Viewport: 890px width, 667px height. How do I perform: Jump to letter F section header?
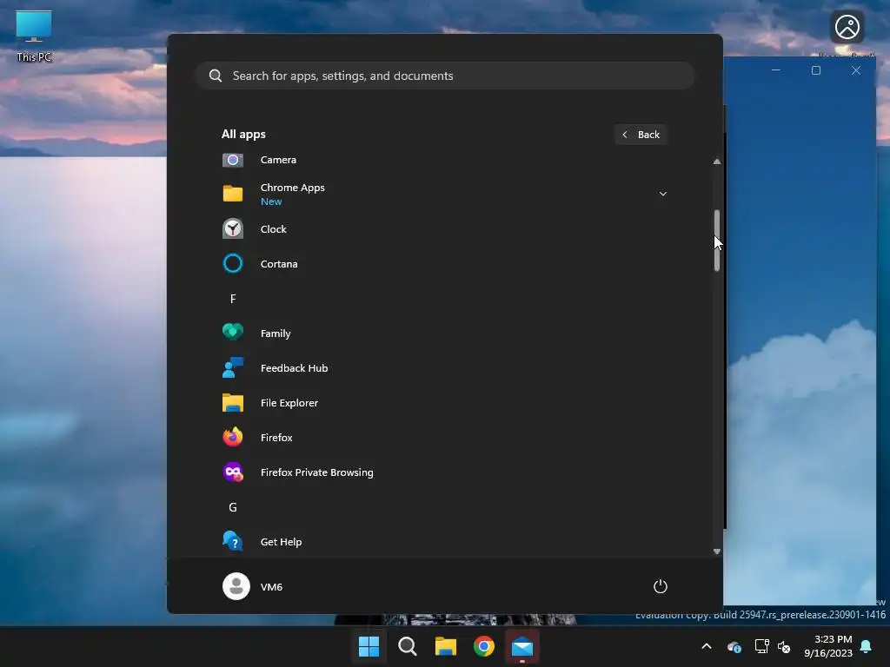(233, 299)
